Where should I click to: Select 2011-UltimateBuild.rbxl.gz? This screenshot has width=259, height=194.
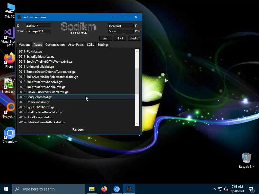point(76,67)
